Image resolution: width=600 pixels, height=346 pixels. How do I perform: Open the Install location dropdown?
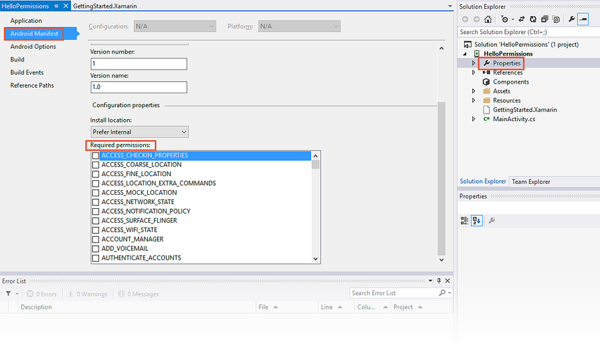(140, 132)
